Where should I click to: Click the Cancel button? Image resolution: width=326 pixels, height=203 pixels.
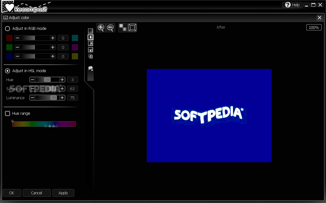(x=37, y=193)
